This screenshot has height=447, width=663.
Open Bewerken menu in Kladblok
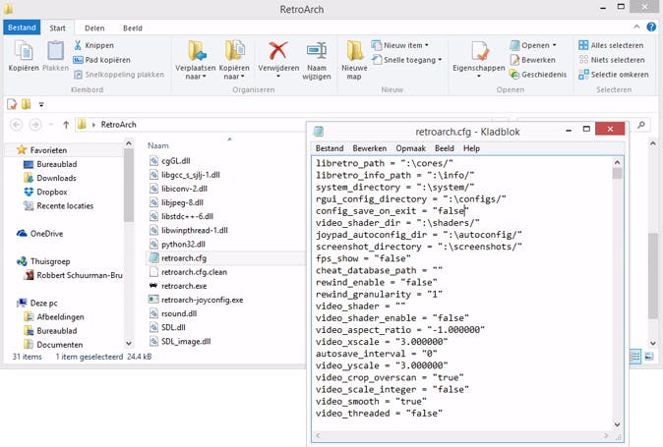[x=369, y=148]
